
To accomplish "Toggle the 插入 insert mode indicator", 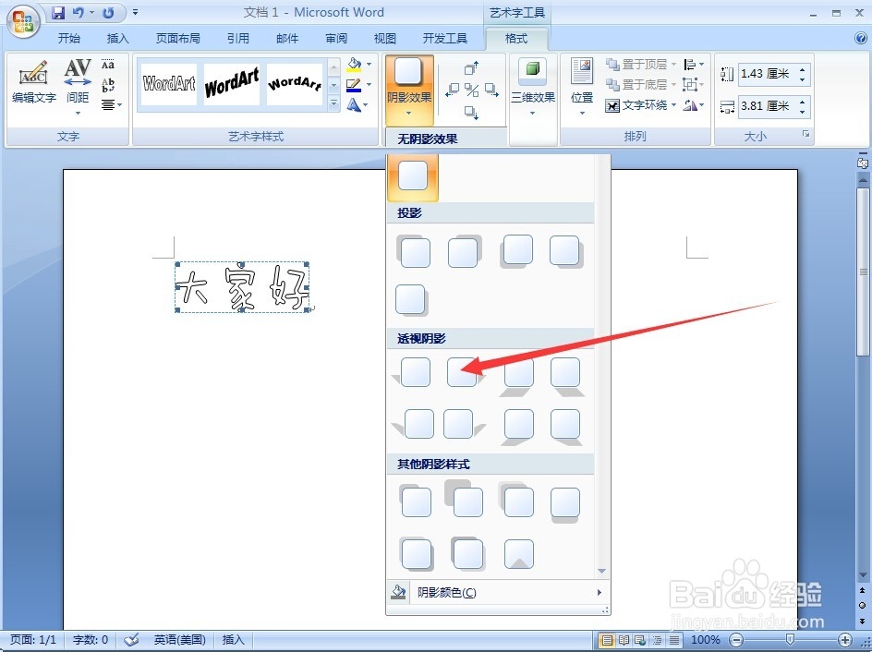I will click(233, 640).
